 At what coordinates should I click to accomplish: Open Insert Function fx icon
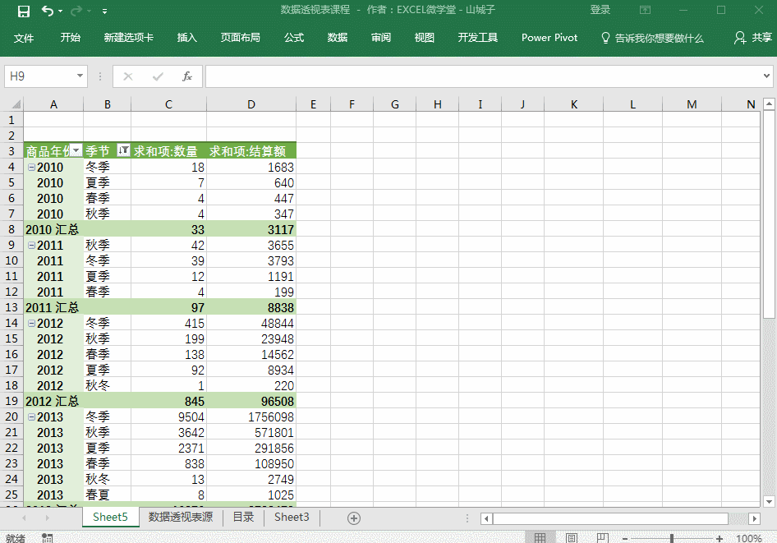tap(186, 76)
